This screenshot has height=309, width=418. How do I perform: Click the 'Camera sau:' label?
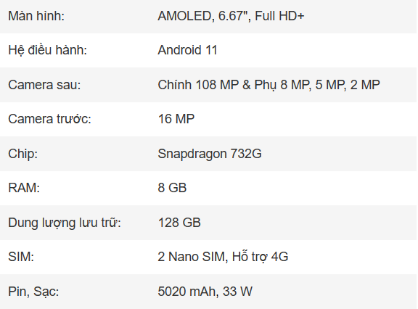click(44, 85)
